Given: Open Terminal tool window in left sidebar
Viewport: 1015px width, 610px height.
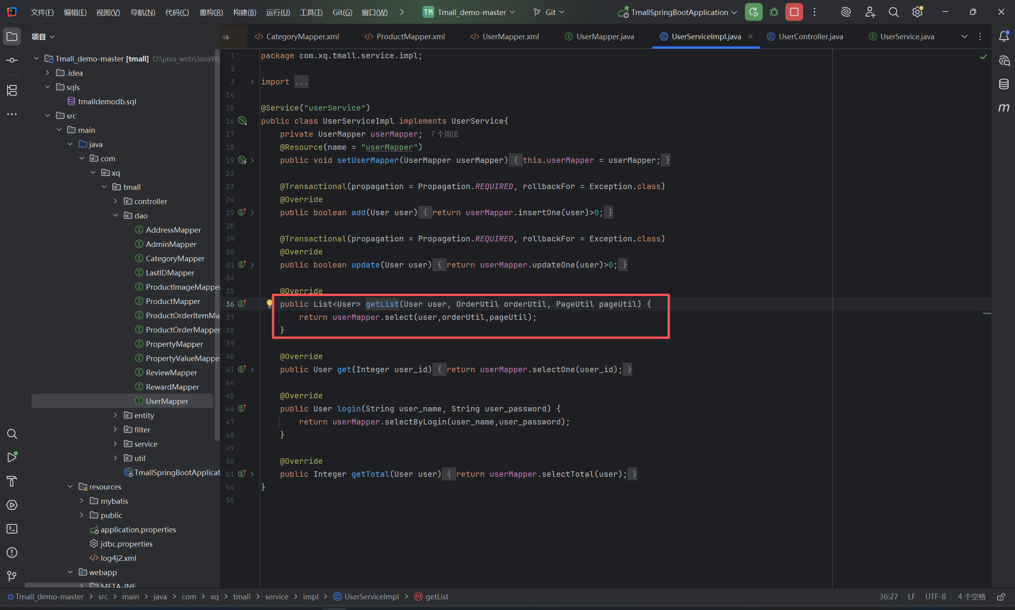Looking at the screenshot, I should pyautogui.click(x=12, y=529).
